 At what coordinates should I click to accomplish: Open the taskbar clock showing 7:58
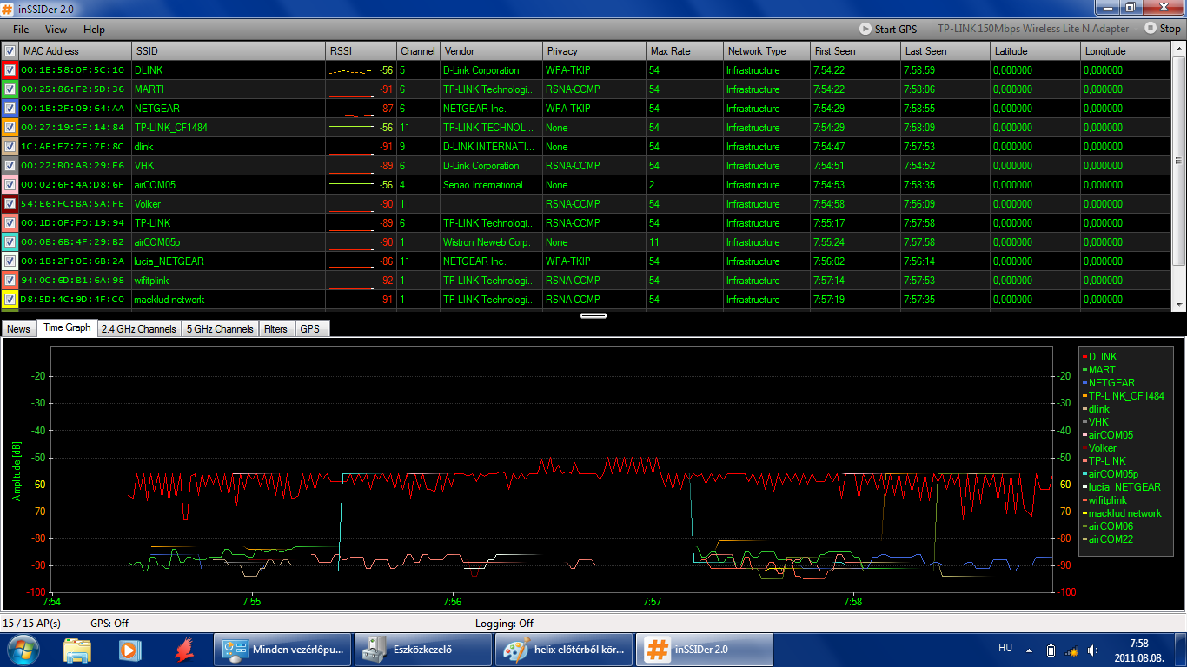(x=1137, y=650)
